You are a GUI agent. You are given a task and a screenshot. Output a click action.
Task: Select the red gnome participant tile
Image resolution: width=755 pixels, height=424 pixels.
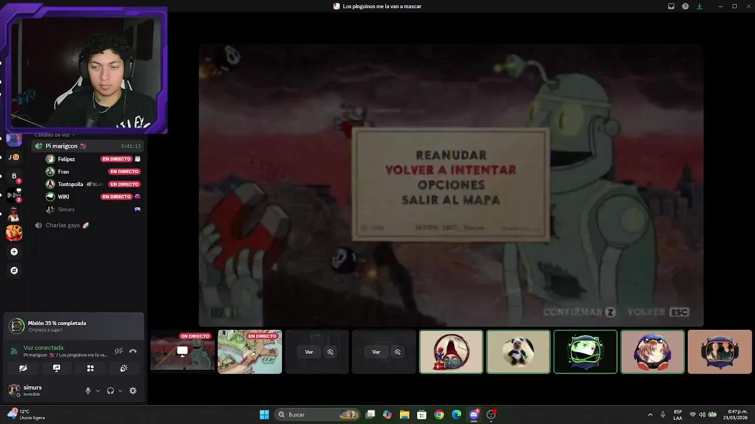[x=451, y=352]
